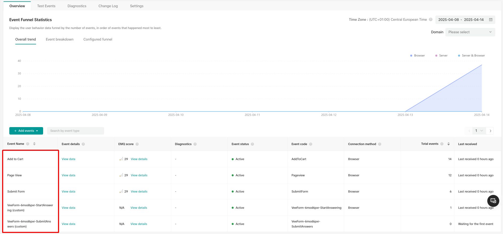Click SubmitForm event code cell
Image resolution: width=503 pixels, height=234 pixels.
pos(300,191)
